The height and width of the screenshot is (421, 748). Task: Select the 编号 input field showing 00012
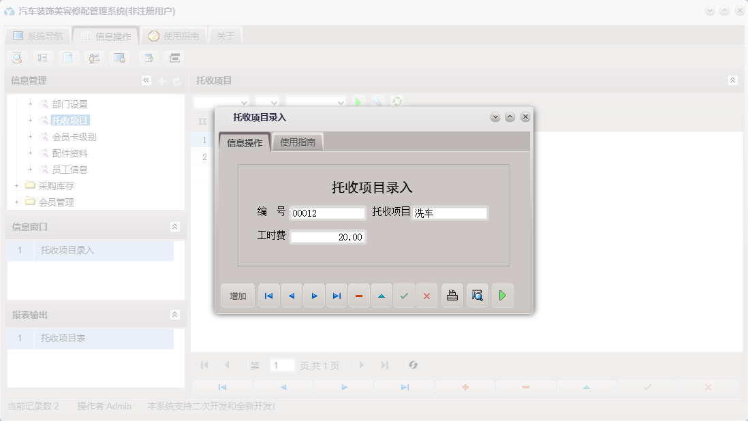327,213
